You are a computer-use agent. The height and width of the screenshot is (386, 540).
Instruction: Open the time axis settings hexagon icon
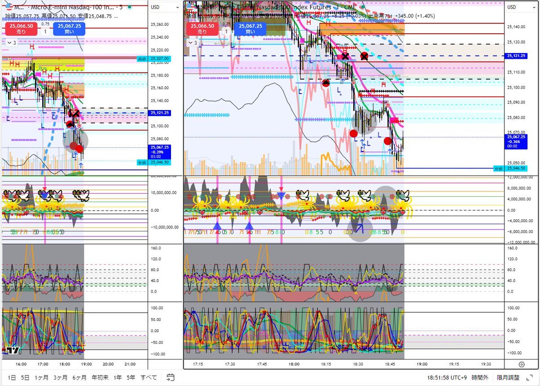pos(522,364)
